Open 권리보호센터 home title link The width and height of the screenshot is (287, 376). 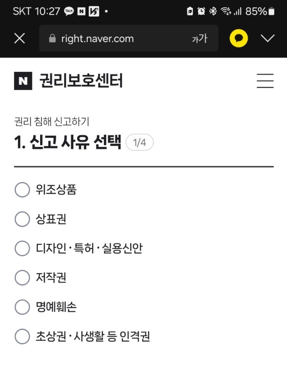click(x=81, y=81)
